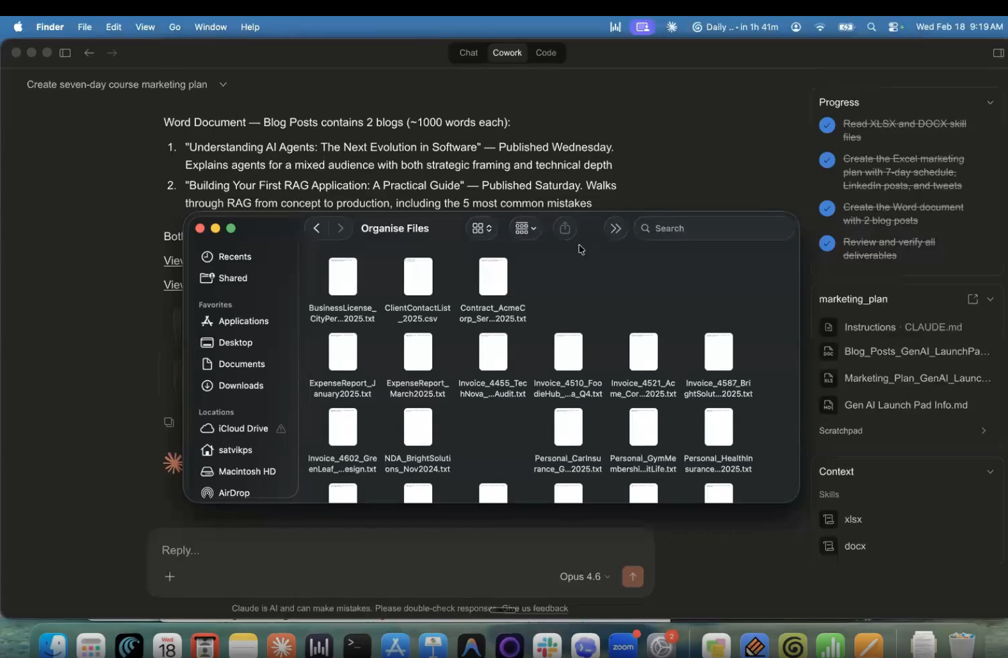Click the copy icon beside the message

[x=169, y=422]
